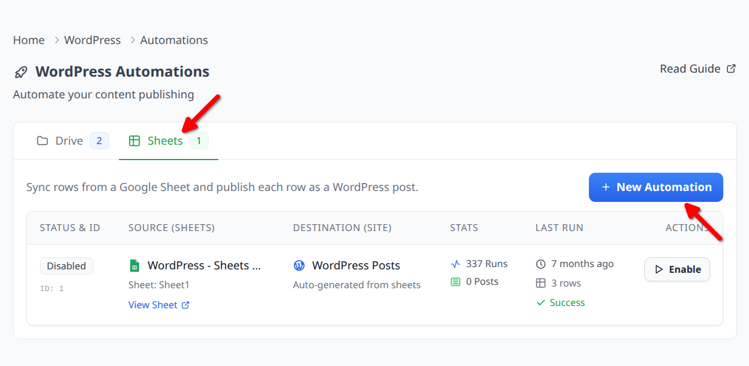749x366 pixels.
Task: Click the green success checkmark icon
Action: pos(541,303)
